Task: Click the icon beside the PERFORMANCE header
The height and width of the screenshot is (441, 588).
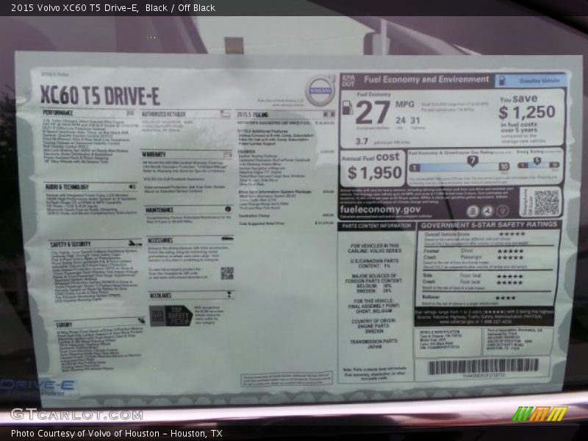Action: tap(130, 112)
